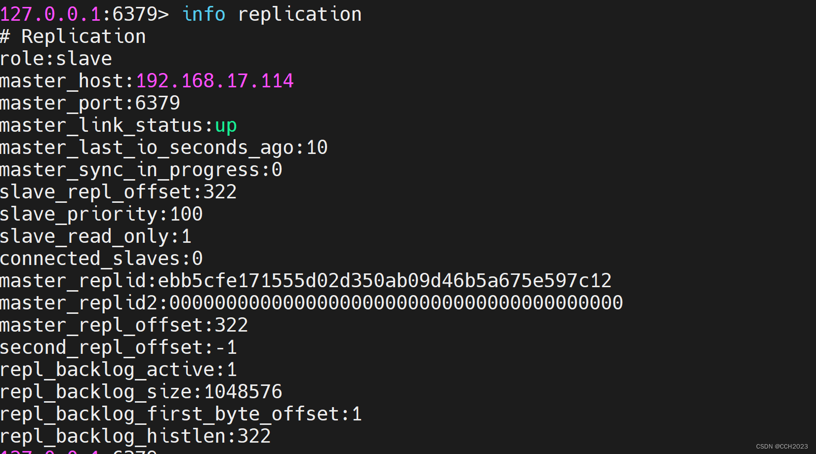Click the 'info' command text
816x454 pixels.
[x=204, y=14]
